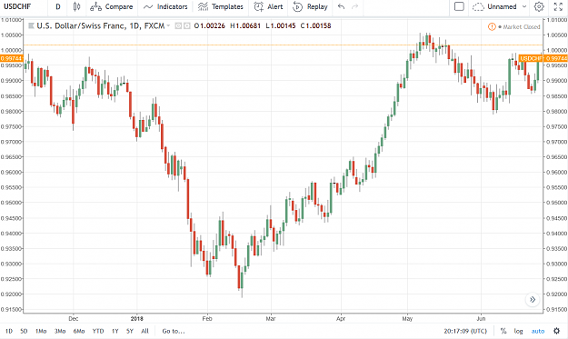The width and height of the screenshot is (568, 339).
Task: Click the redo arrow icon
Action: click(355, 6)
